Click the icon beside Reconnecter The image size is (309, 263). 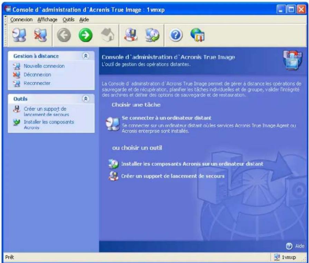17,84
